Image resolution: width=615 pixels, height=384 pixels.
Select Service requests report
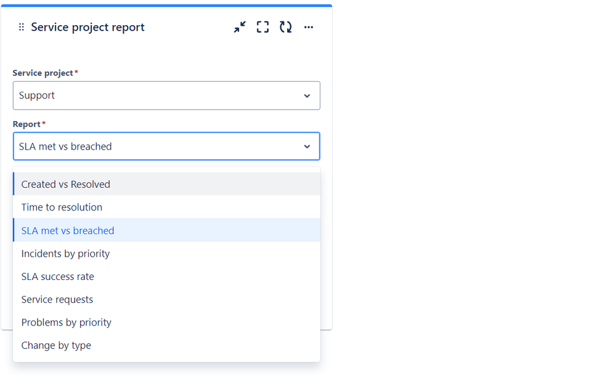click(x=166, y=299)
